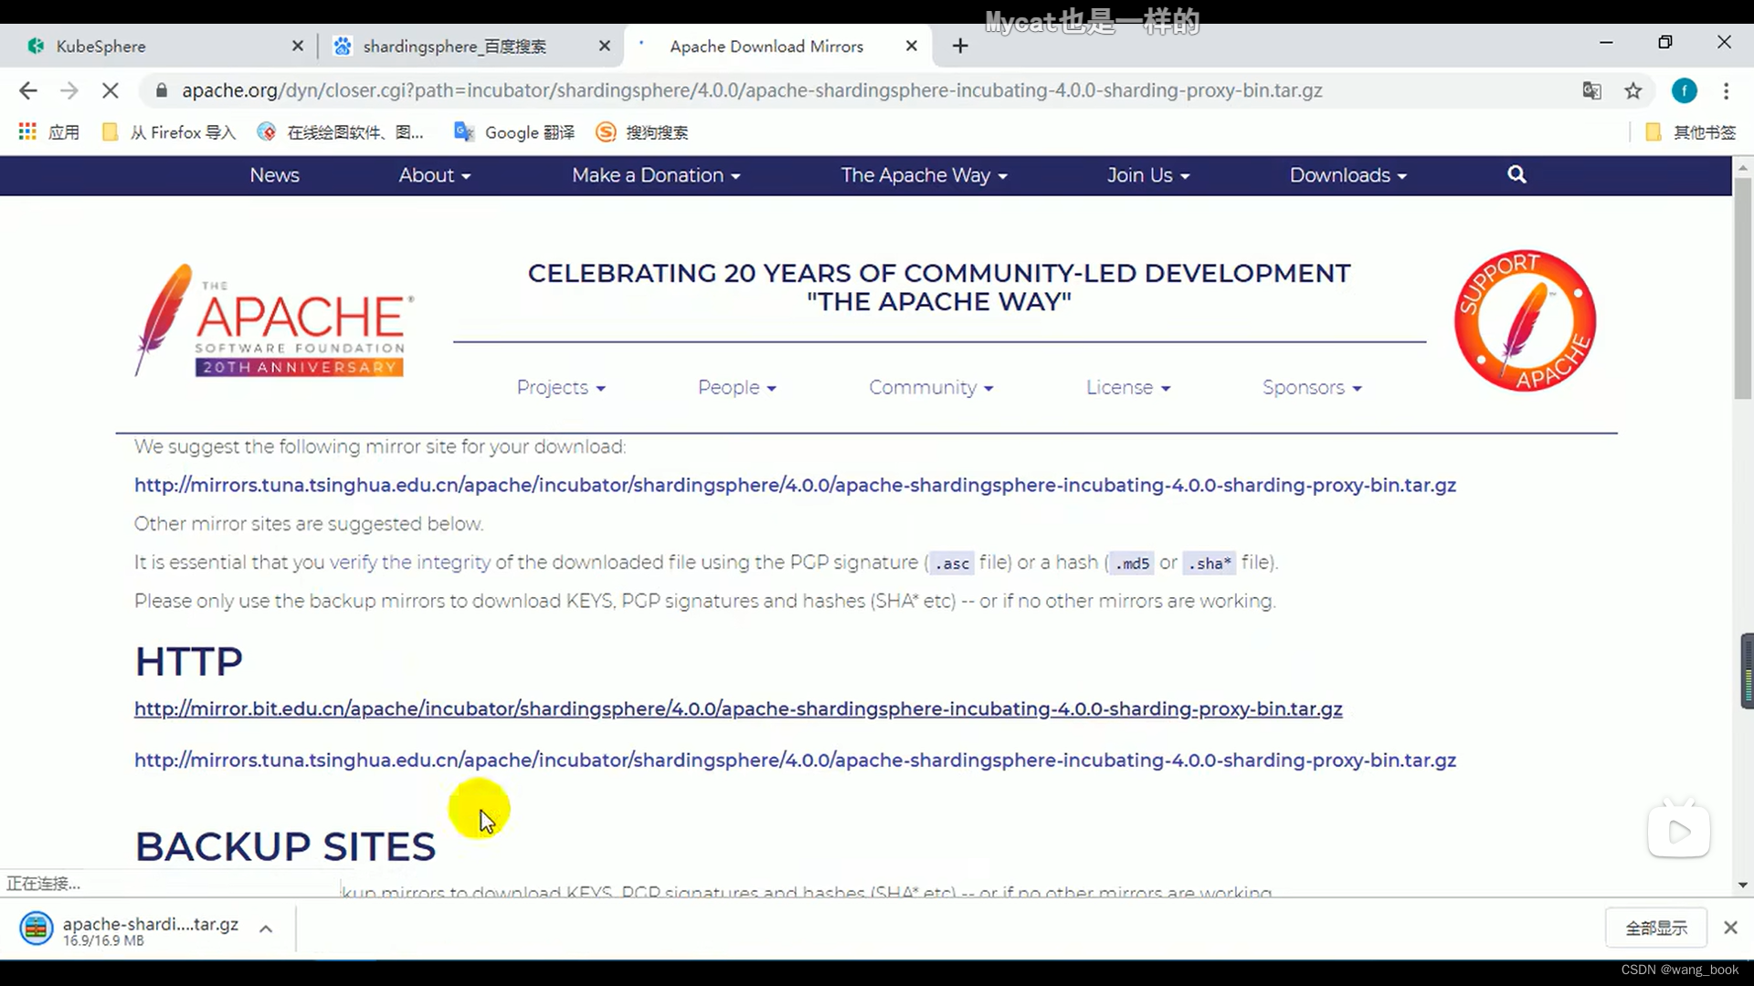Expand the Community dropdown
Screen dimensions: 1754x986
[931, 387]
